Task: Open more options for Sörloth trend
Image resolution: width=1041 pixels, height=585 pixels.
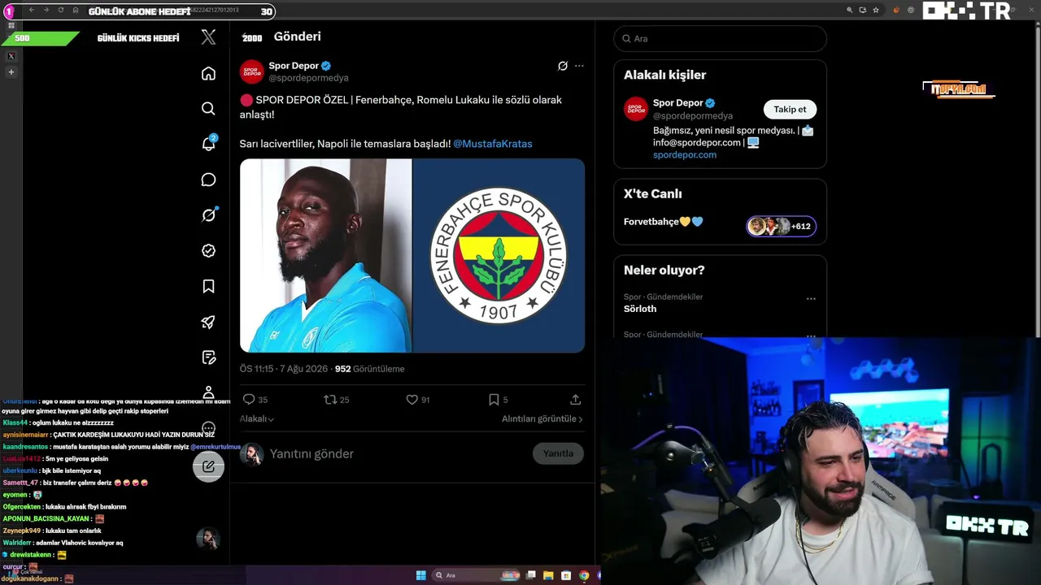Action: (811, 299)
